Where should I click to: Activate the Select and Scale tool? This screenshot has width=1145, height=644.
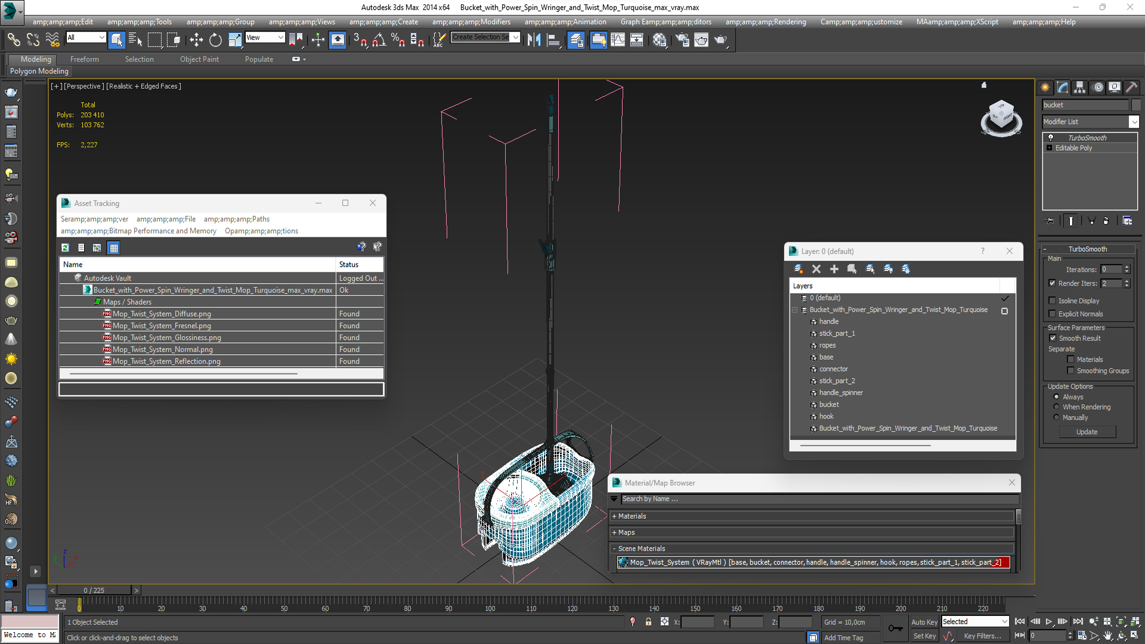click(x=235, y=40)
